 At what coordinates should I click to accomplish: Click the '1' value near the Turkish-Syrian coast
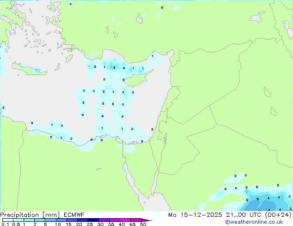(x=153, y=56)
